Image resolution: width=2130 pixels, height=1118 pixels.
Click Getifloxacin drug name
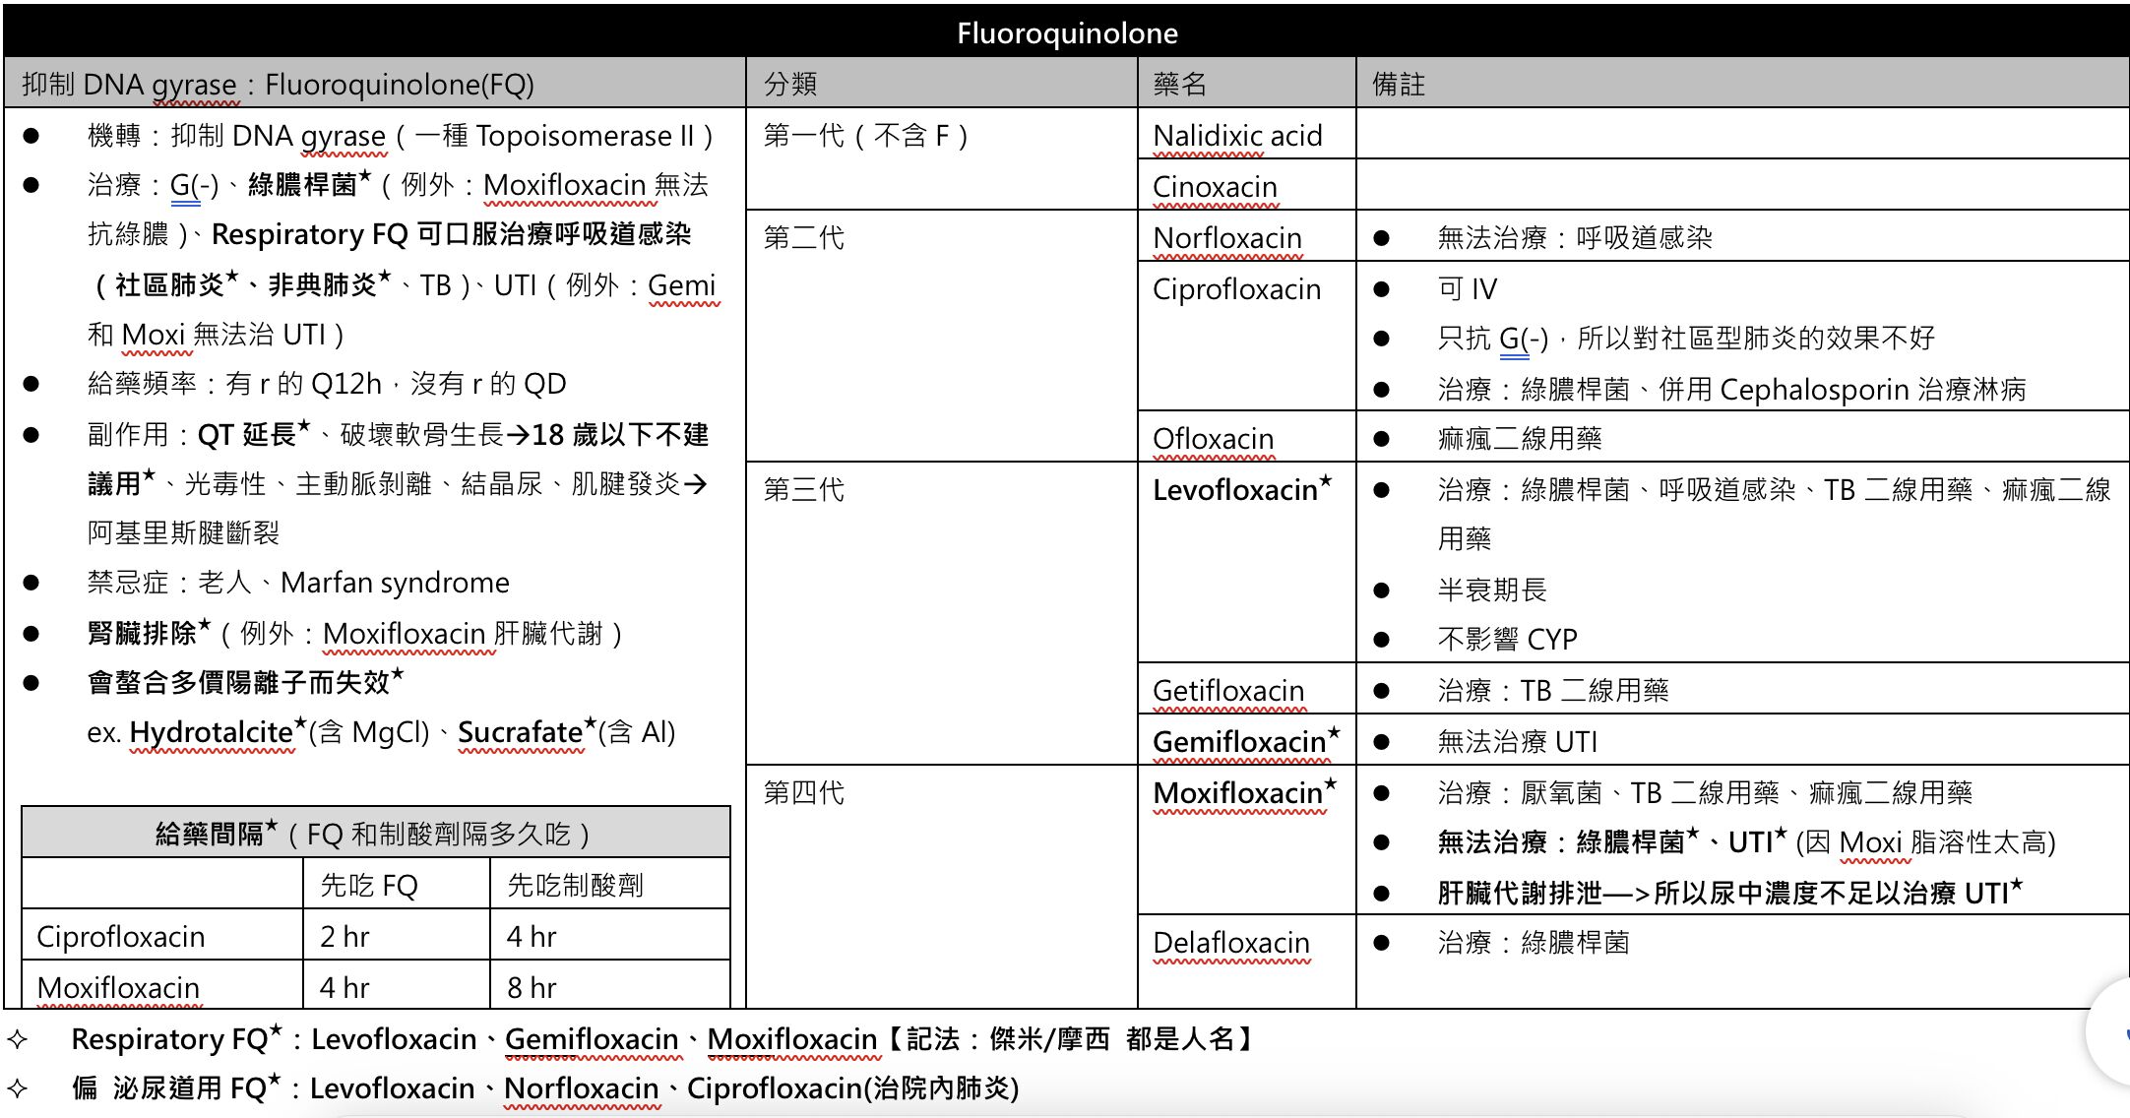(1228, 691)
